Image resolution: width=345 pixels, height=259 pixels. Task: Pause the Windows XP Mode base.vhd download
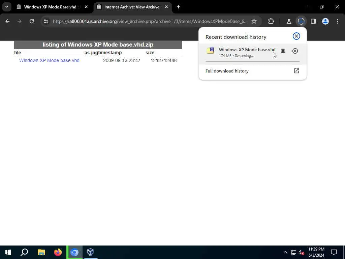tap(283, 51)
